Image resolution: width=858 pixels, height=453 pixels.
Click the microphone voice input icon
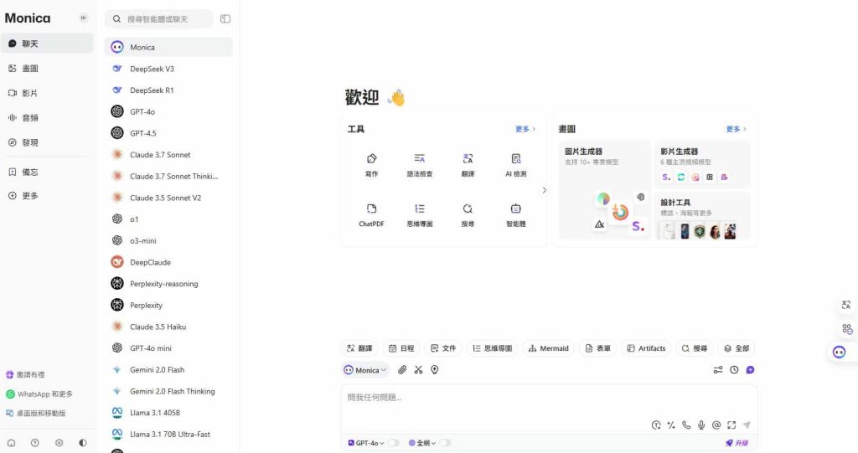(701, 425)
